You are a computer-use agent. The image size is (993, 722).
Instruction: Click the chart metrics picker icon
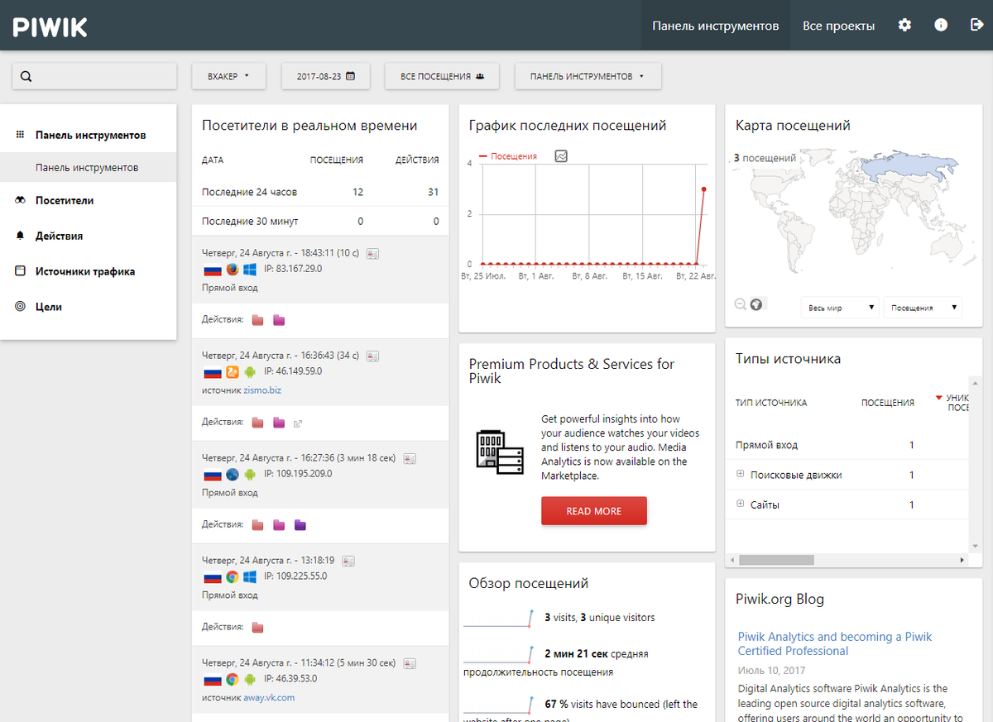pyautogui.click(x=561, y=155)
